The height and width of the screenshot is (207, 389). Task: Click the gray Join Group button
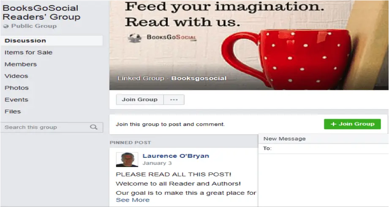(x=140, y=100)
